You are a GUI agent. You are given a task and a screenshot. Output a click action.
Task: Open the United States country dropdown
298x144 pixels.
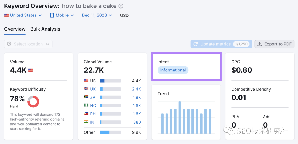pos(23,15)
